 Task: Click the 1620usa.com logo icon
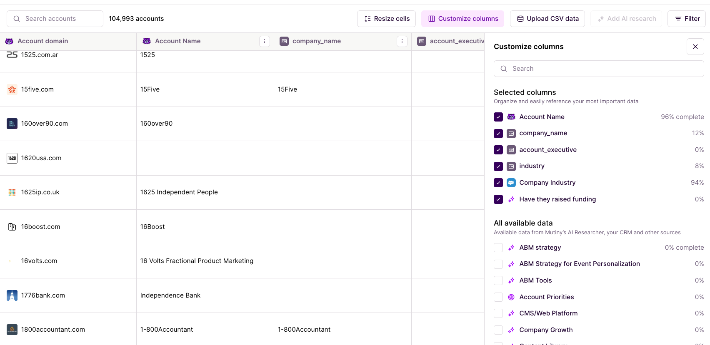12,158
